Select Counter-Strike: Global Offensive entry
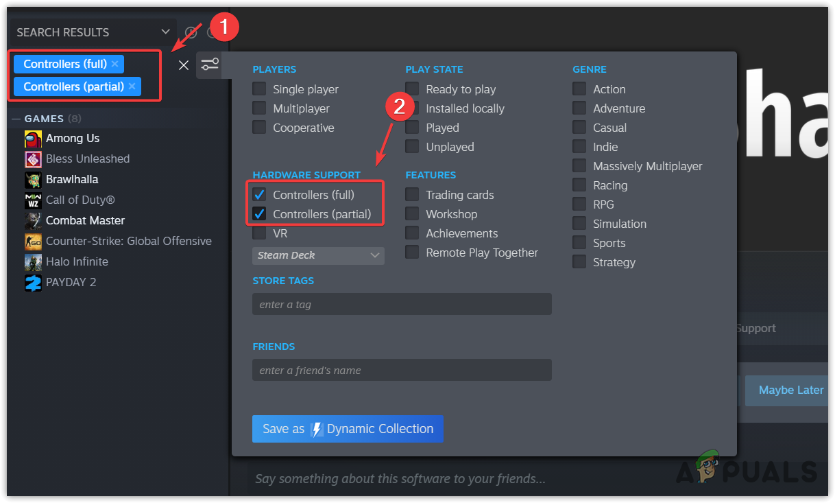835x503 pixels. (x=128, y=242)
